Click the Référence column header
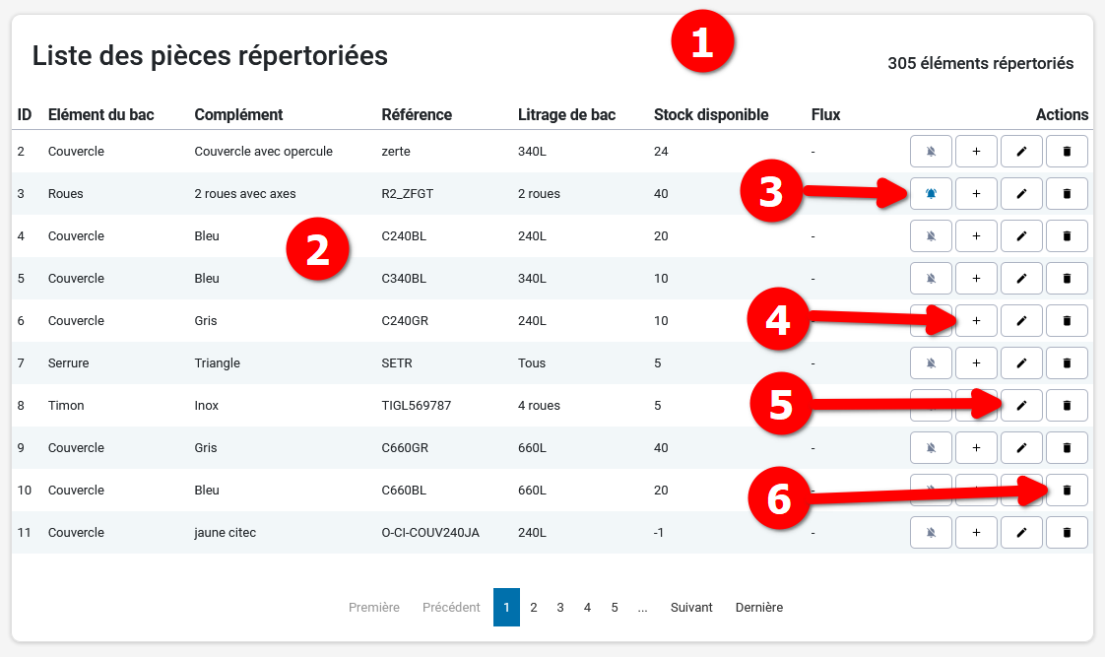 tap(417, 115)
